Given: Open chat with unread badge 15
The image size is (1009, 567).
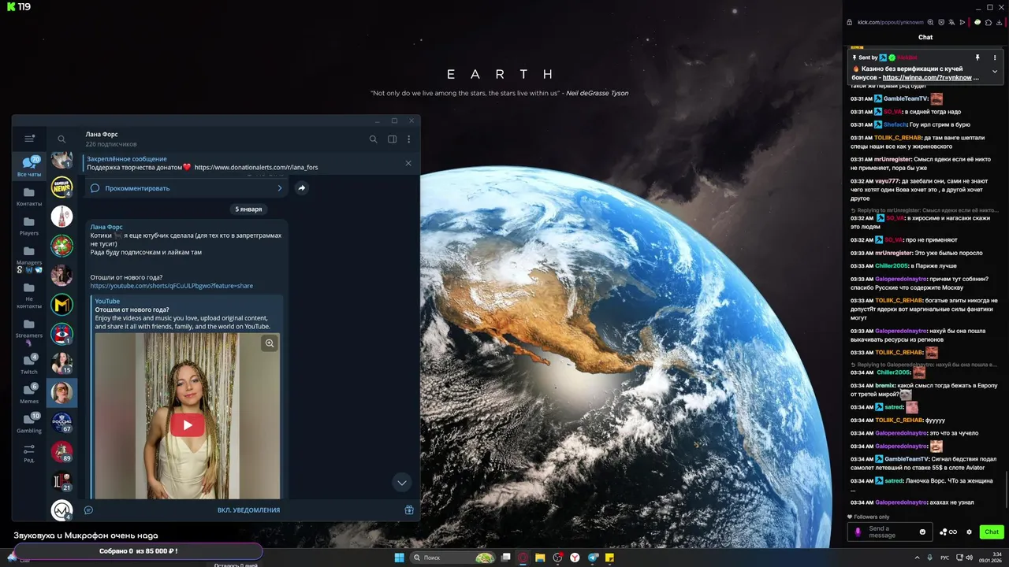Looking at the screenshot, I should [61, 363].
